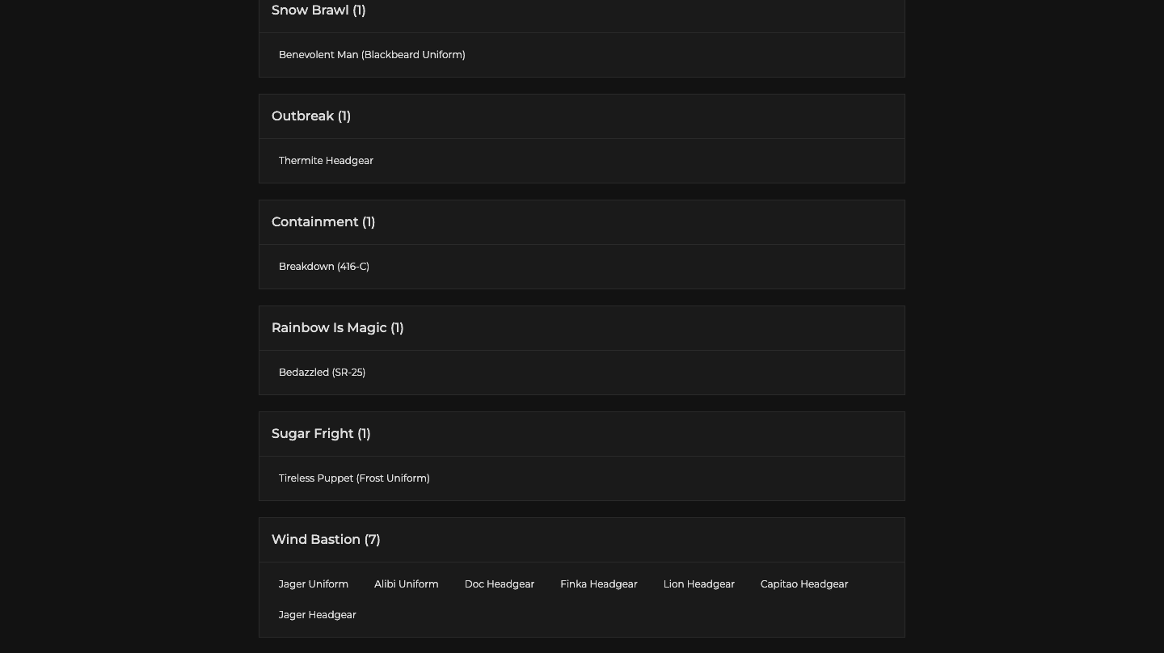This screenshot has height=653, width=1164.
Task: Collapse the Snow Brawl section header
Action: (318, 11)
